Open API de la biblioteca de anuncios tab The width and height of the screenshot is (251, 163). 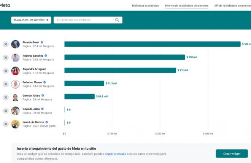coord(233,6)
